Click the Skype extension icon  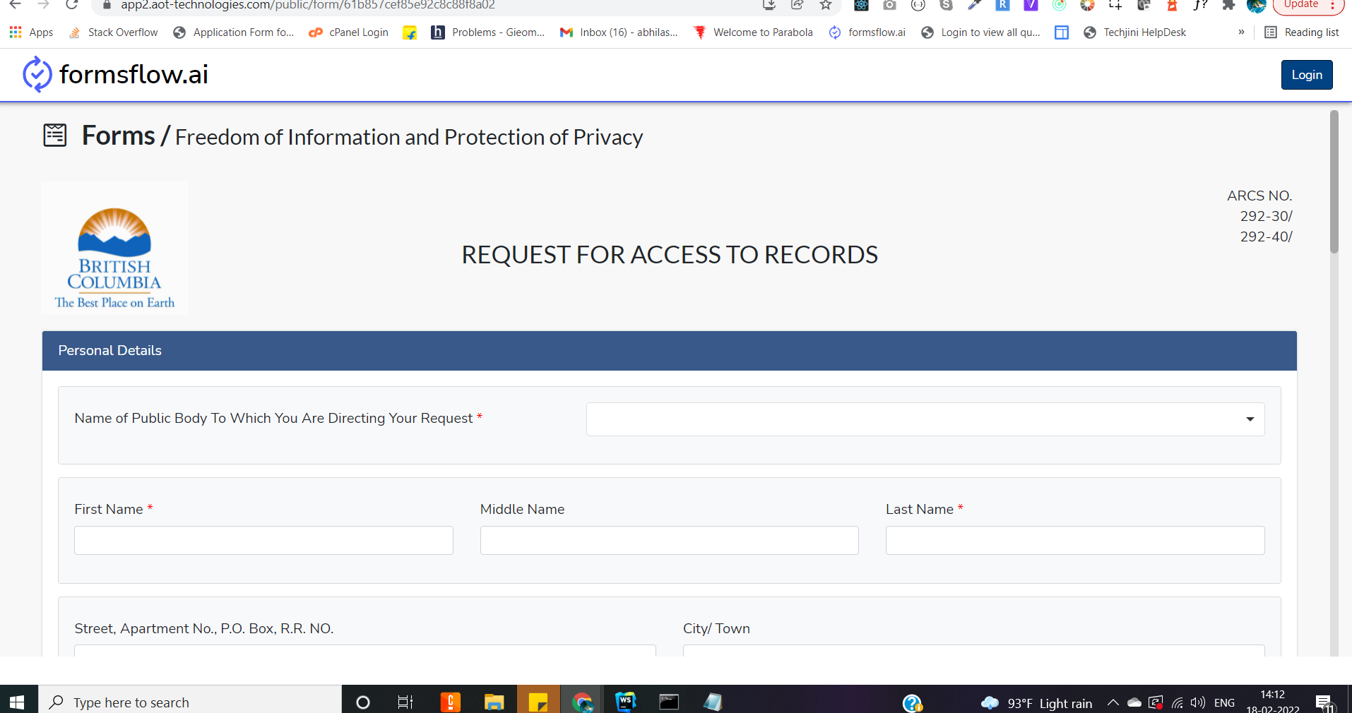coord(946,6)
